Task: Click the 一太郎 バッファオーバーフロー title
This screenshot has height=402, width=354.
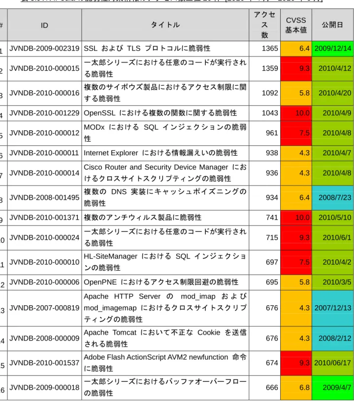Action: click(x=165, y=387)
